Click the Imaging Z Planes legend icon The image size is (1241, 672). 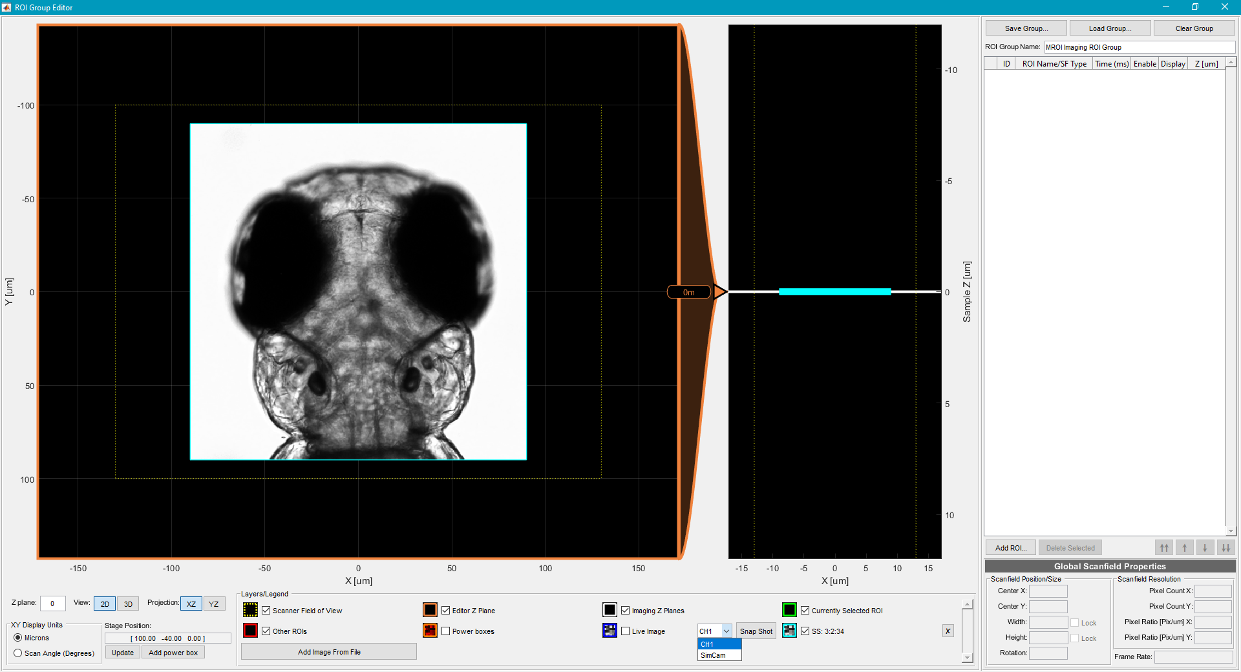click(610, 610)
